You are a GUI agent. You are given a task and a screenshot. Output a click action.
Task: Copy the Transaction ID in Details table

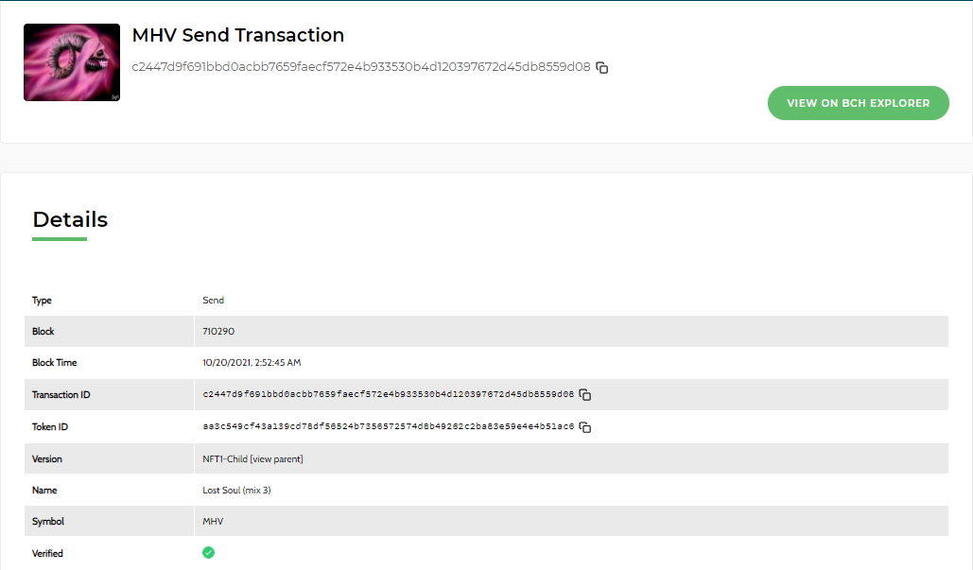point(585,394)
